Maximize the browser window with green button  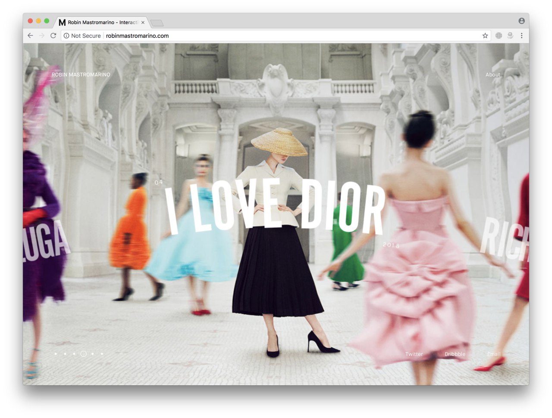tap(47, 21)
